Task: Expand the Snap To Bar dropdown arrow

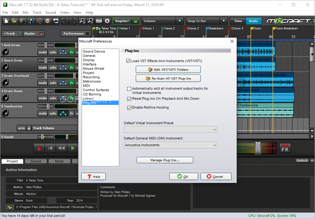Action: 224,21
